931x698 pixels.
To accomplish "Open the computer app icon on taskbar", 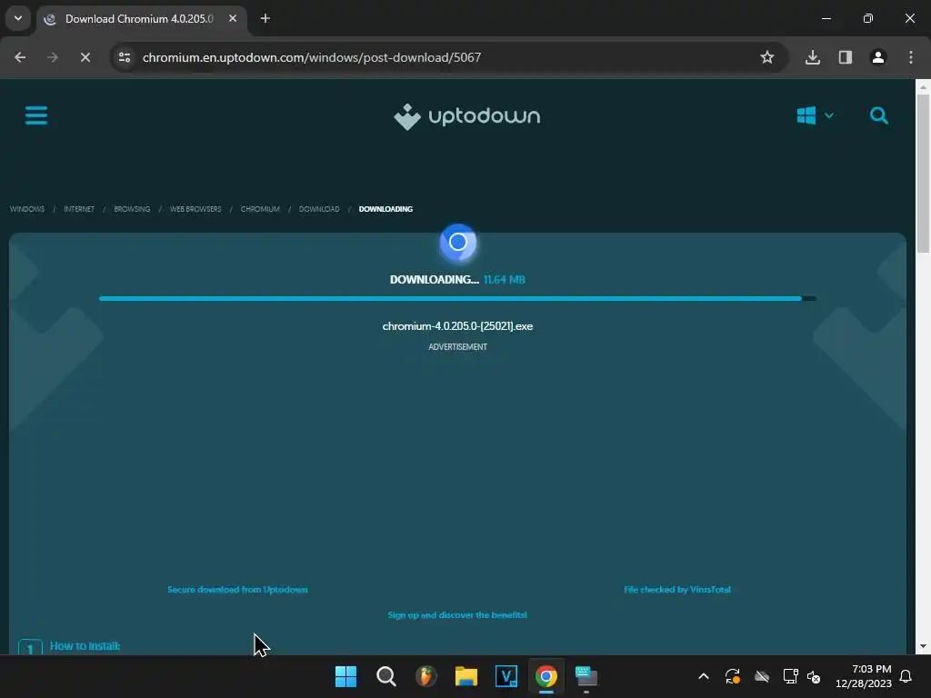I will pos(586,676).
